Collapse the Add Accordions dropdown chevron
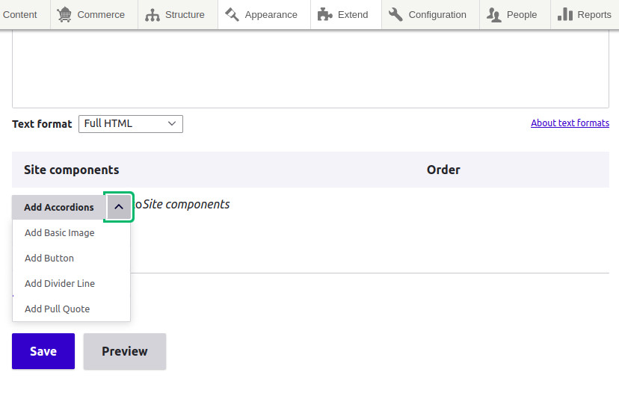This screenshot has width=619, height=396. [119, 207]
